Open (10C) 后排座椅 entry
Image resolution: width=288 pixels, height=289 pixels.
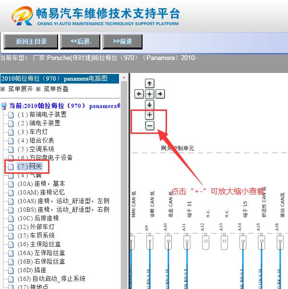click(38, 218)
